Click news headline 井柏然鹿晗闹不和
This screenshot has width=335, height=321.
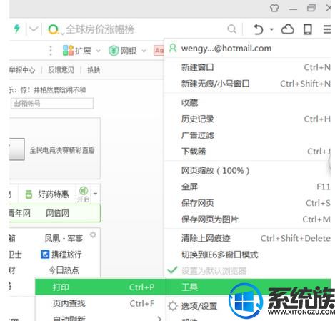(59, 90)
